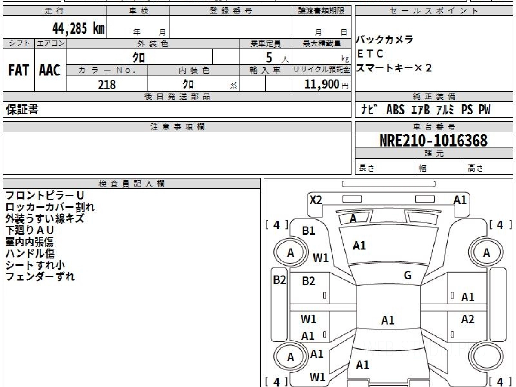Click the 11,900円 recycle deposit value

point(327,84)
